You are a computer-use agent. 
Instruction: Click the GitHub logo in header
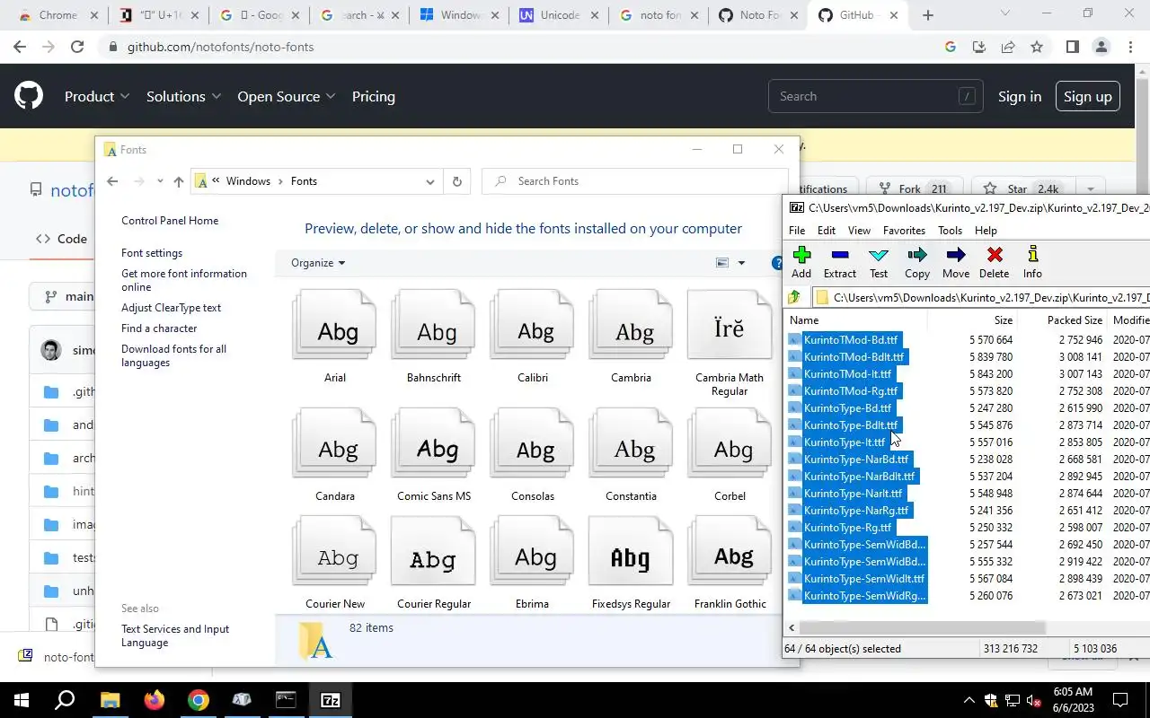tap(29, 96)
